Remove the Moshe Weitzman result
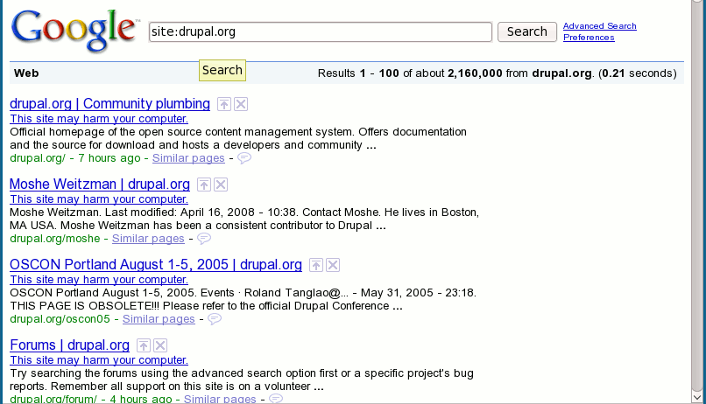 tap(221, 185)
